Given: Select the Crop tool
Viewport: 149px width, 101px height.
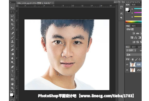Looking at the screenshot, I should pyautogui.click(x=12, y=24).
